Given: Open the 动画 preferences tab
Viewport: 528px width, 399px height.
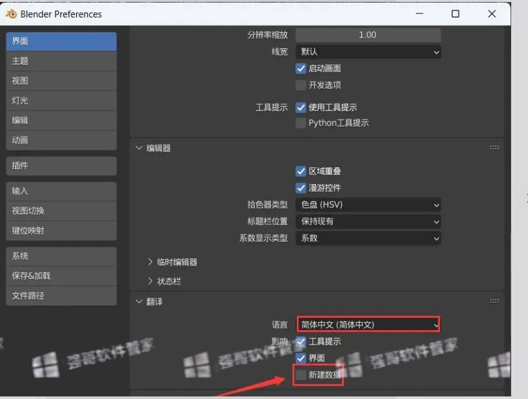Looking at the screenshot, I should 61,140.
